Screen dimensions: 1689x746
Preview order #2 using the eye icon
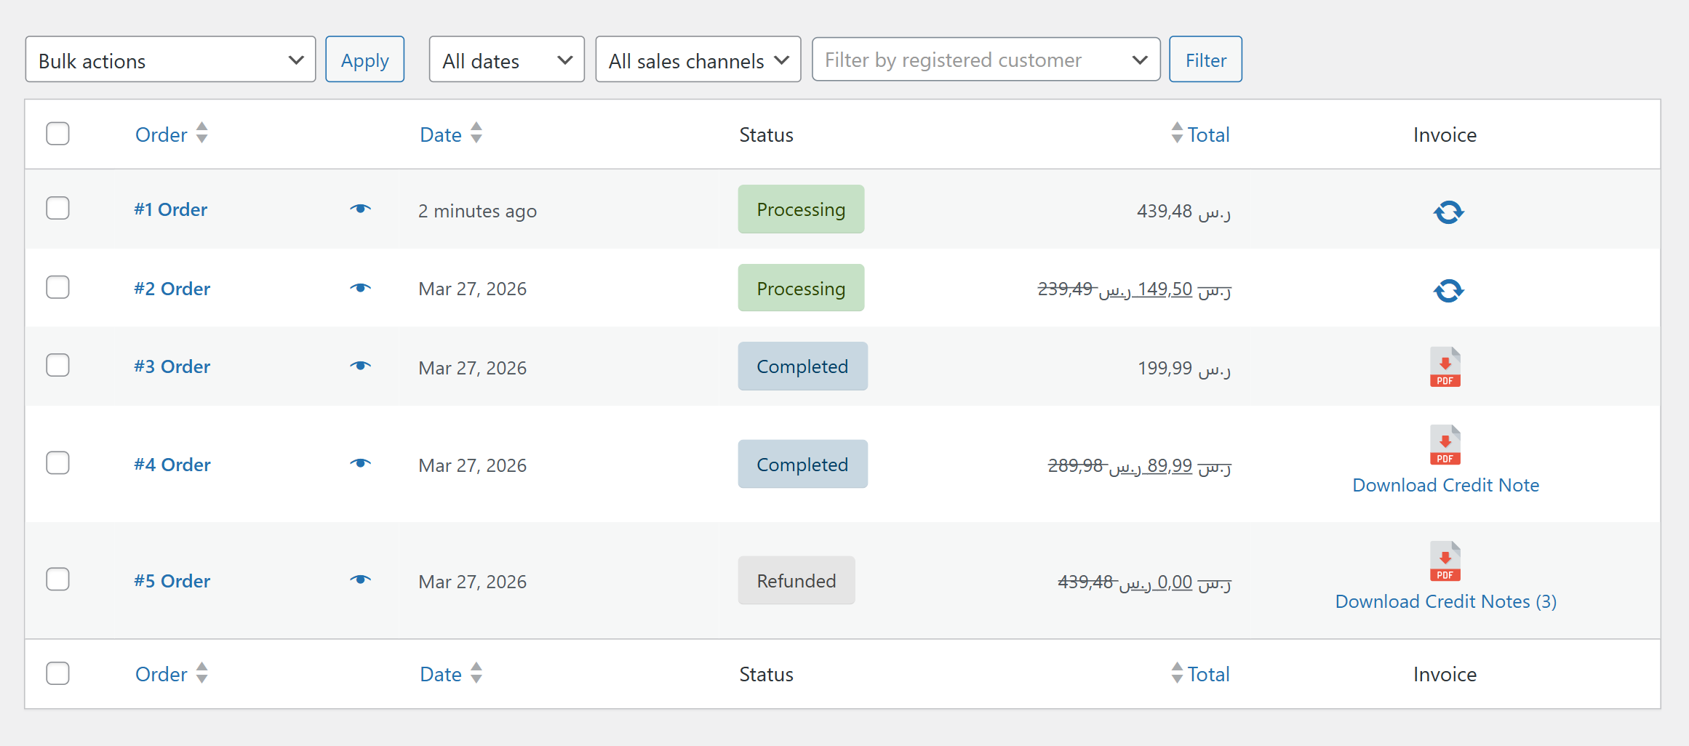361,288
